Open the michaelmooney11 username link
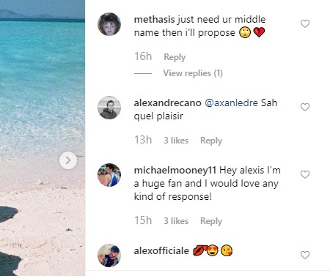330x276 pixels. [175, 170]
